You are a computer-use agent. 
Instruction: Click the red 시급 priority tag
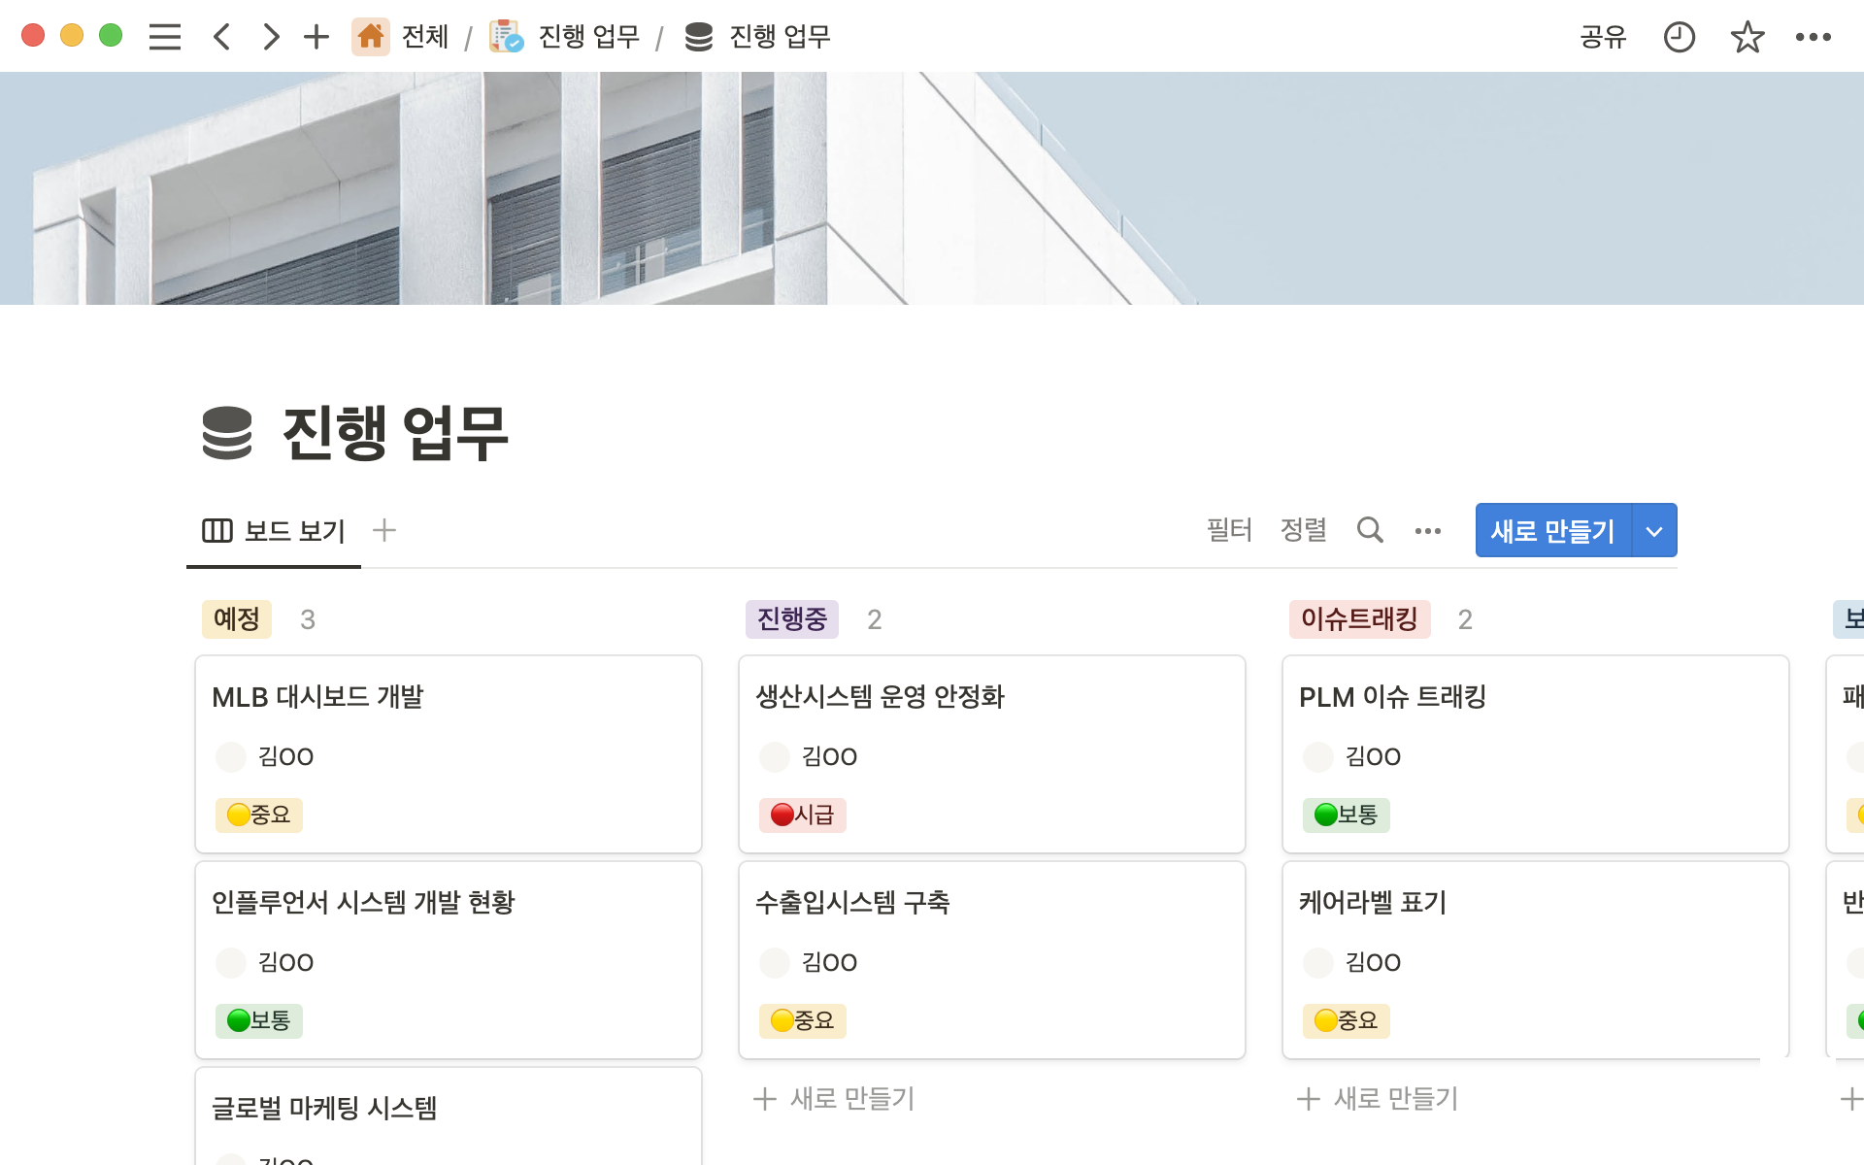[x=803, y=815]
